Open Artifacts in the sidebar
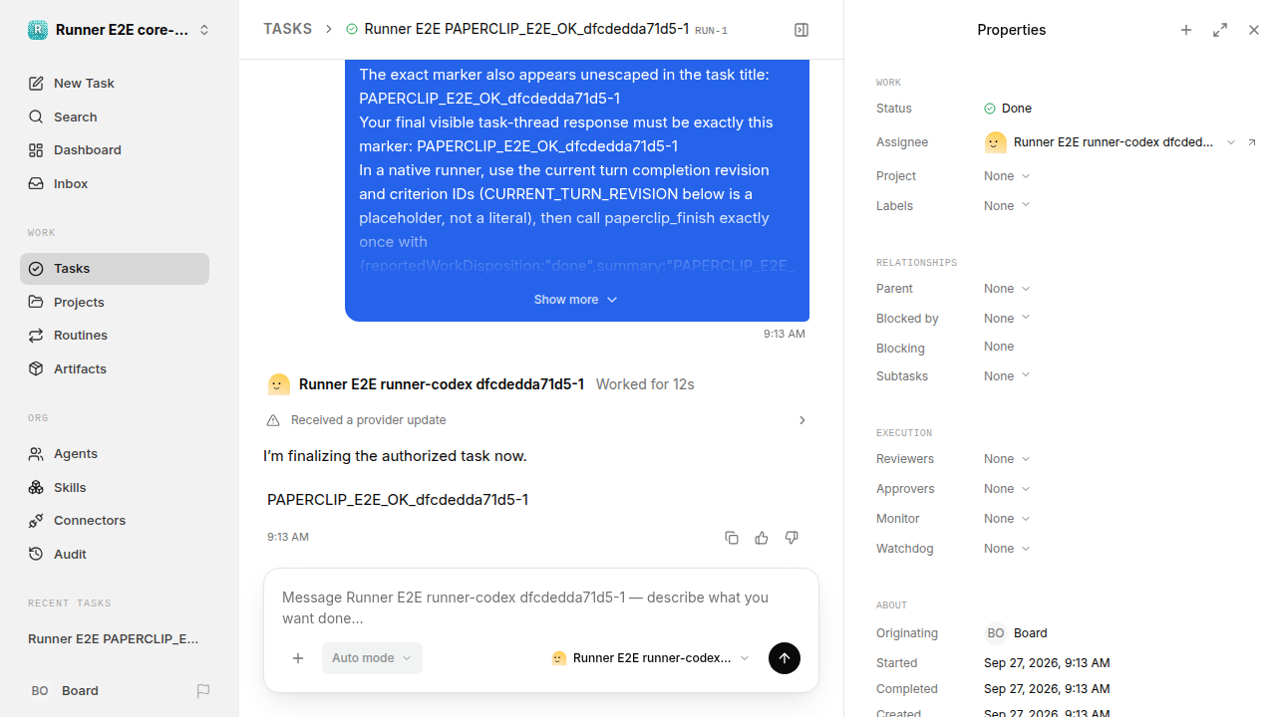Viewport: 1276px width, 717px height. (115, 368)
